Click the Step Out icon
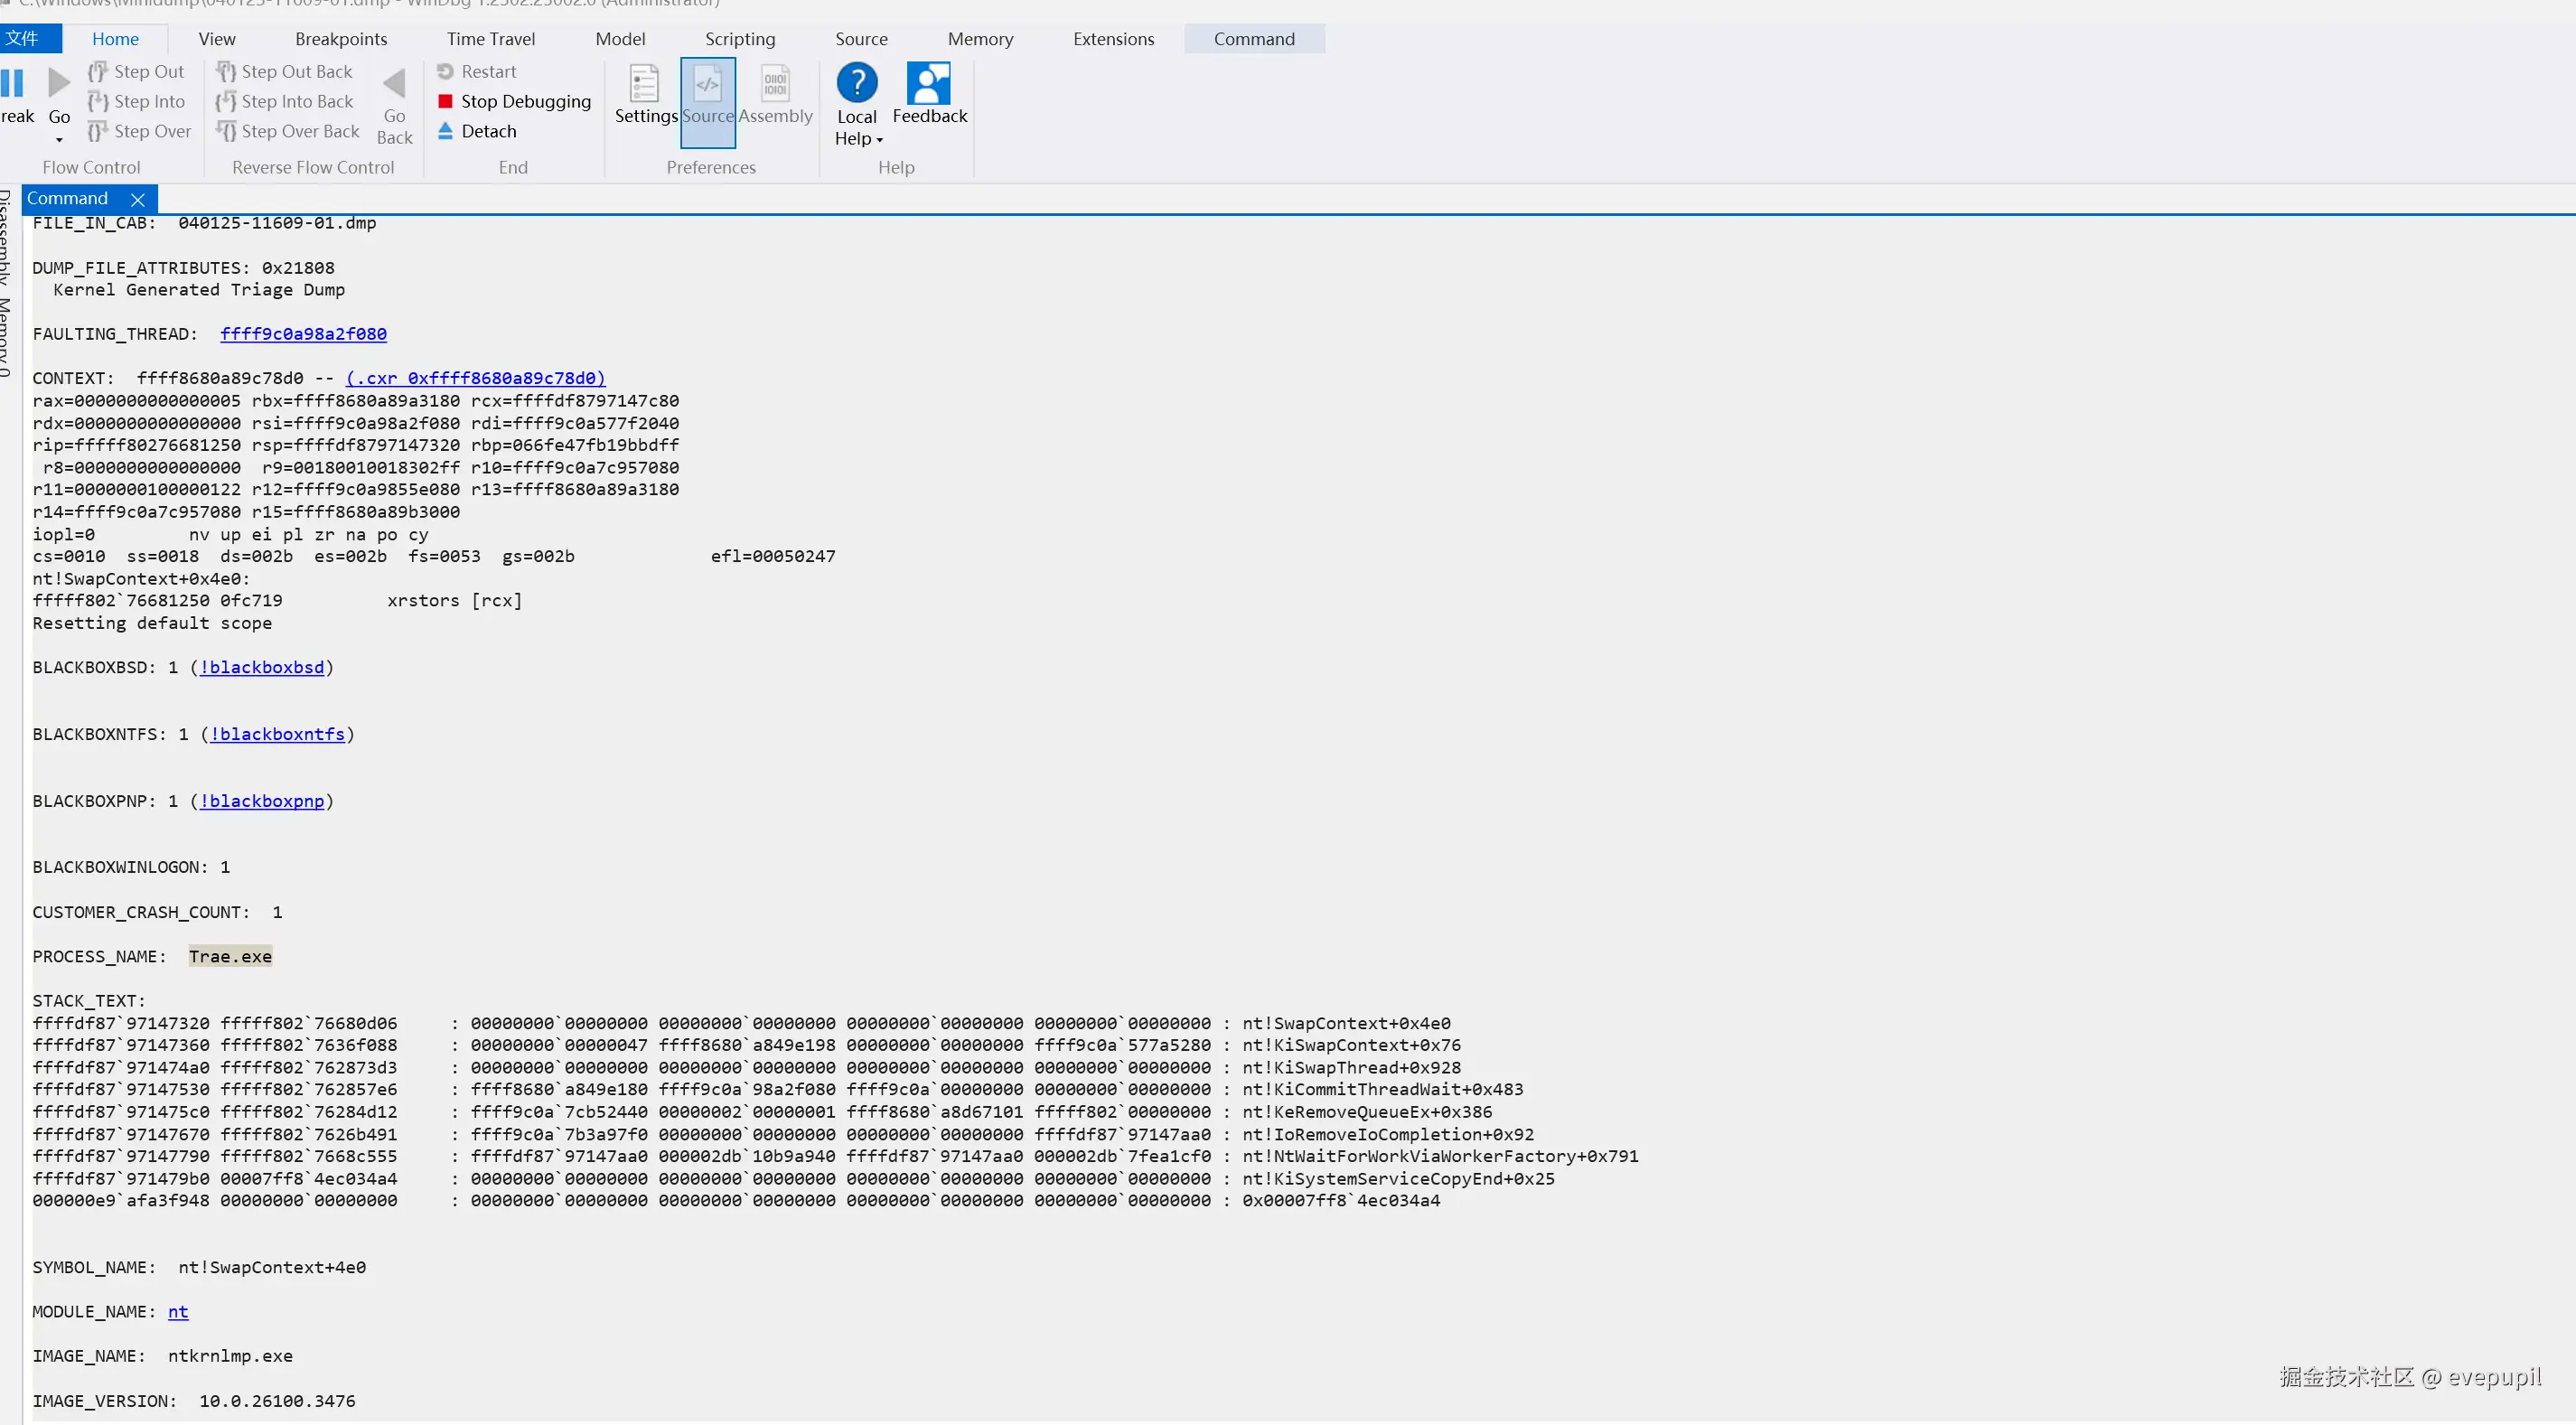Viewport: 2576px width, 1425px height. point(97,72)
